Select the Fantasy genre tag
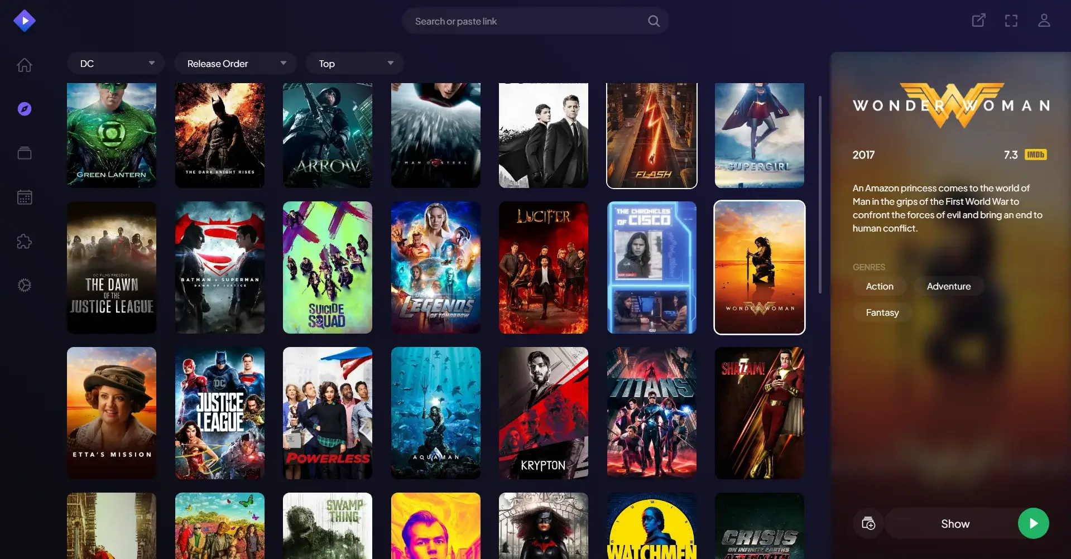 tap(882, 312)
